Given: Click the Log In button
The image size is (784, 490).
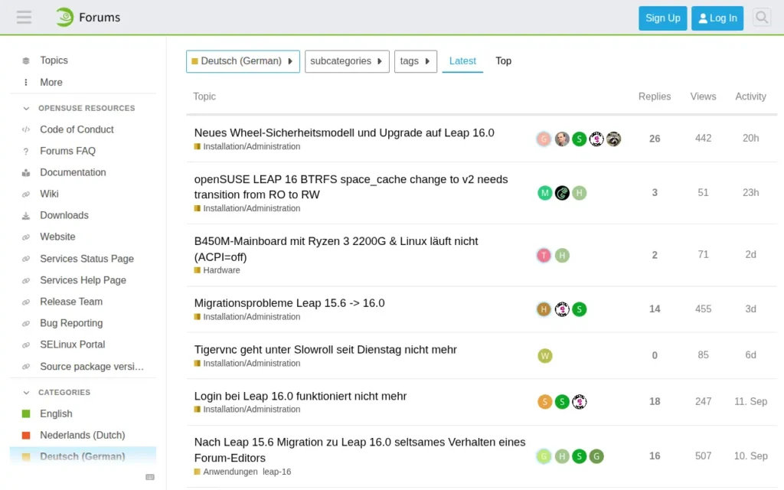Looking at the screenshot, I should click(717, 18).
